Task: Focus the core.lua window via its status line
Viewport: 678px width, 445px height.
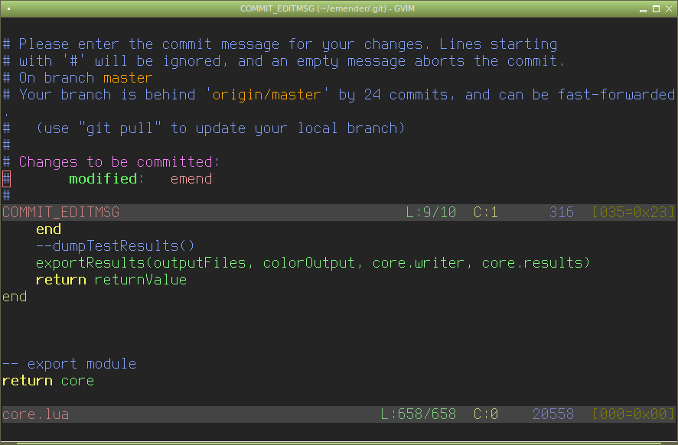Action: click(x=35, y=414)
